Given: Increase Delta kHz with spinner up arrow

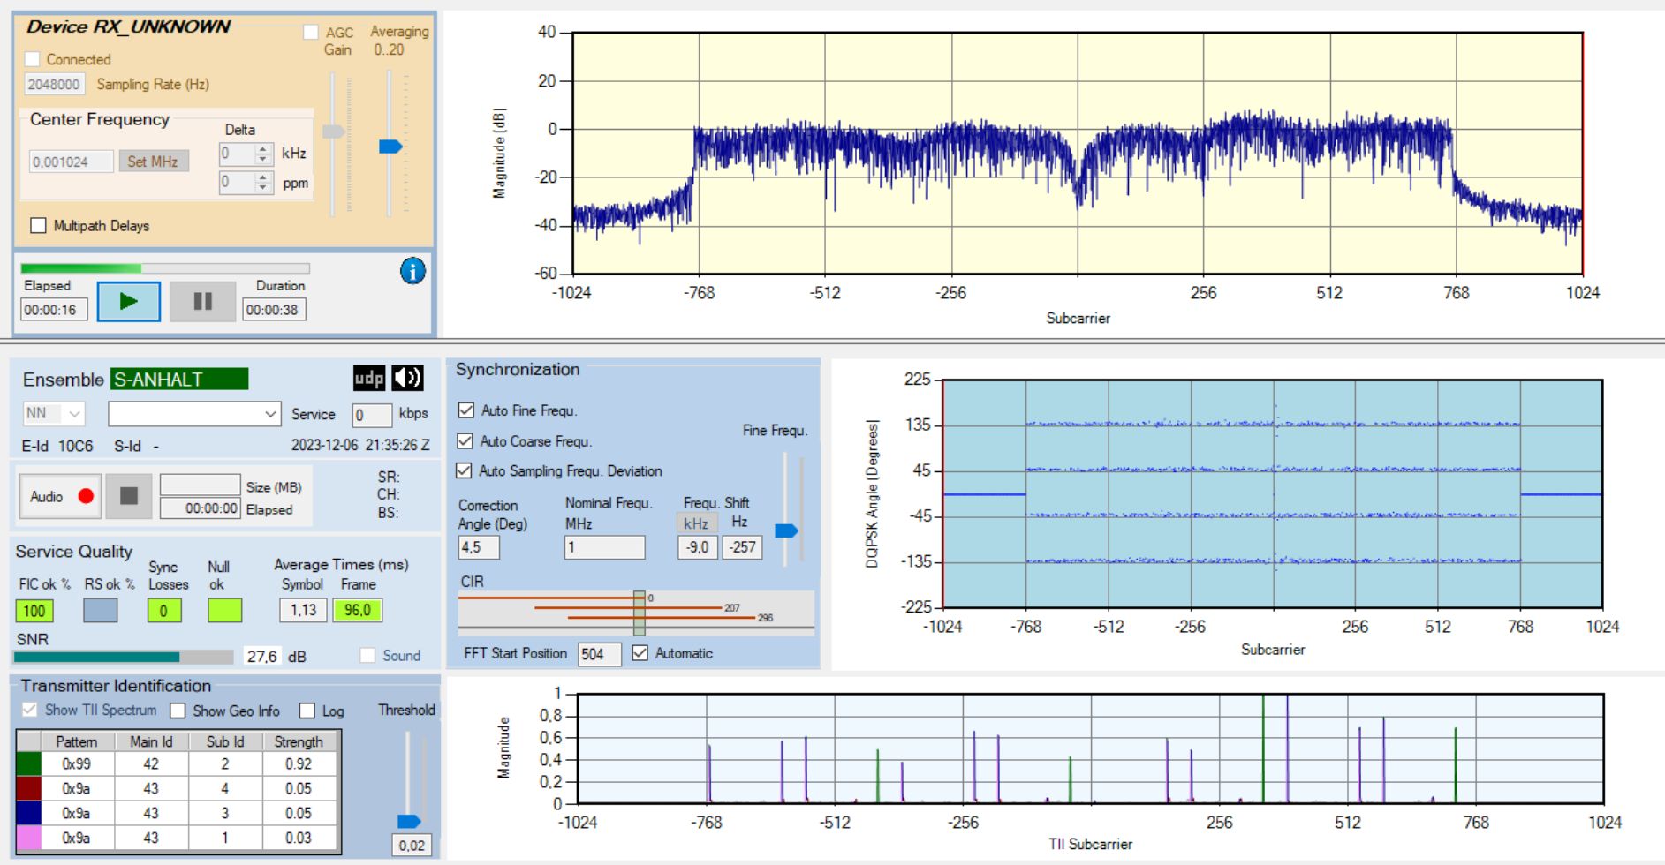Looking at the screenshot, I should point(263,149).
